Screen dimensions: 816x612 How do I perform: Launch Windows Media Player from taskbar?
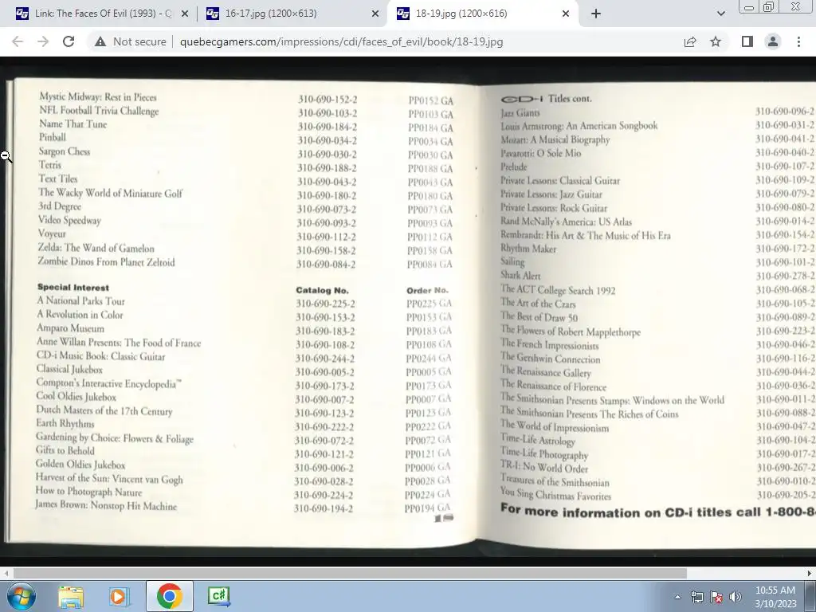click(x=119, y=596)
